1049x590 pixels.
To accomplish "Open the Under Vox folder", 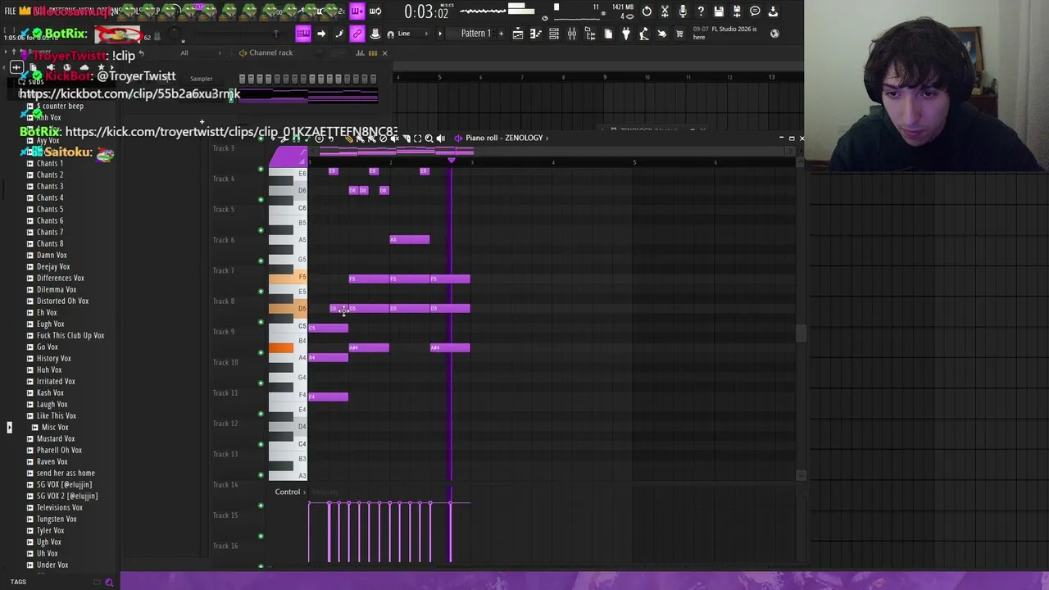I will click(x=52, y=565).
